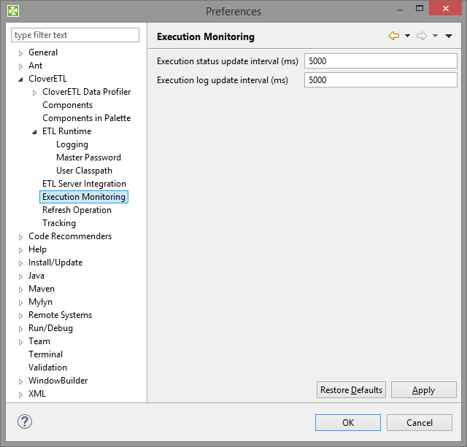This screenshot has width=467, height=447.
Task: Collapse the ETL Runtime node
Action: [x=34, y=132]
